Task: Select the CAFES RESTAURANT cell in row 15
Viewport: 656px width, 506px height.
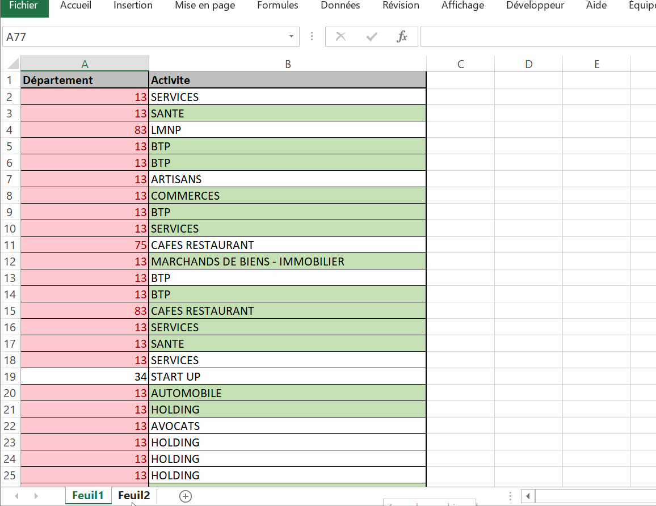Action: [x=288, y=311]
